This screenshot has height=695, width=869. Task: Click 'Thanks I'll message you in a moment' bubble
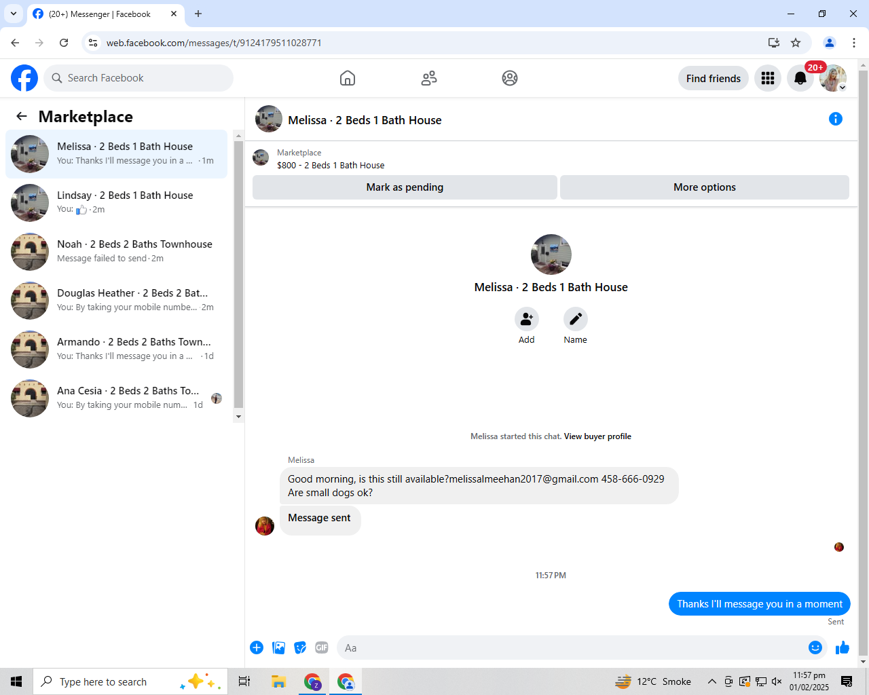pyautogui.click(x=760, y=604)
